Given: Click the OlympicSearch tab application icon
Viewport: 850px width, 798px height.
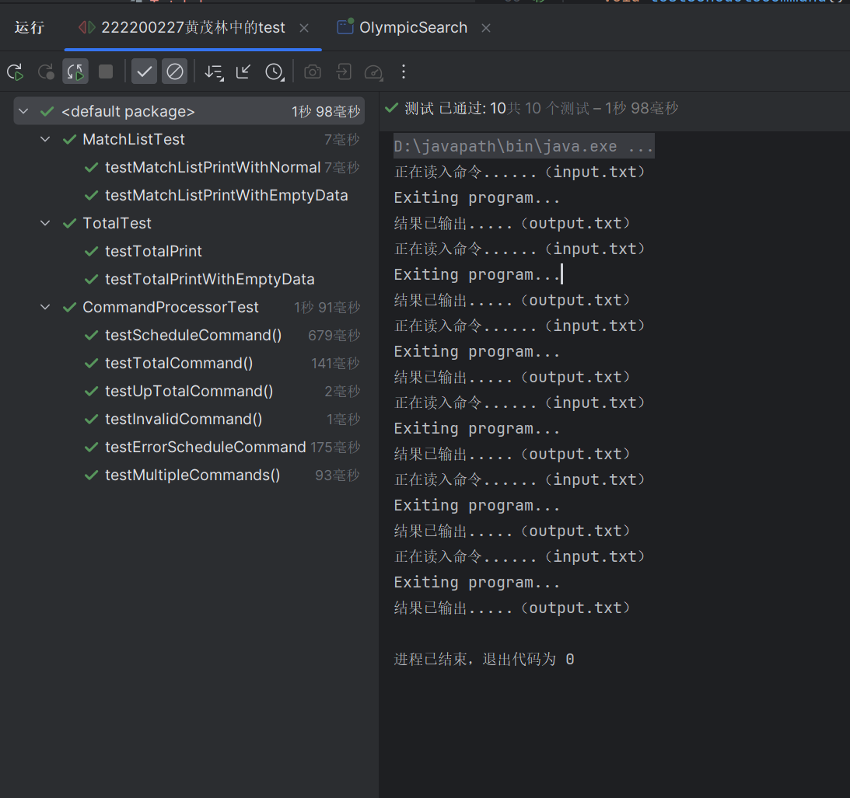Looking at the screenshot, I should click(x=345, y=26).
